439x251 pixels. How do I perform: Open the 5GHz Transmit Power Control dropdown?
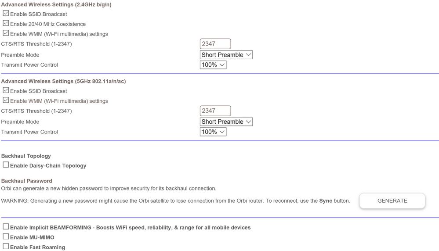pyautogui.click(x=213, y=132)
